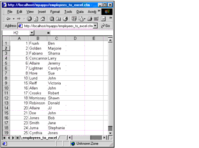Show more menu items chevron

click(99, 11)
